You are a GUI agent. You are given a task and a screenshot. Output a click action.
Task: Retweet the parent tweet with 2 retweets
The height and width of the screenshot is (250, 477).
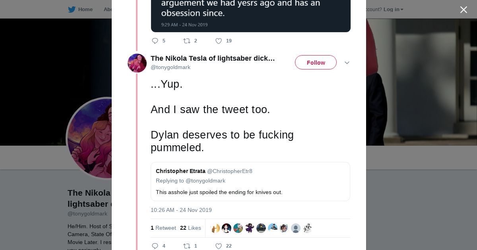pos(187,41)
